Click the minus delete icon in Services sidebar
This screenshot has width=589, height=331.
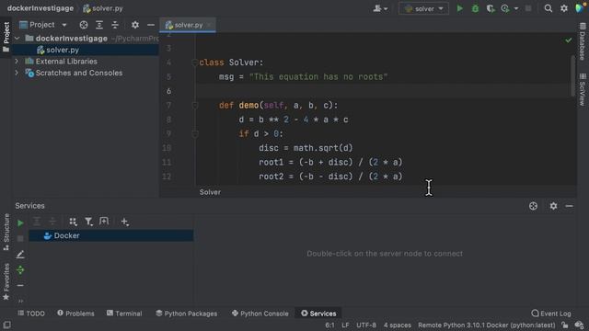point(20,286)
